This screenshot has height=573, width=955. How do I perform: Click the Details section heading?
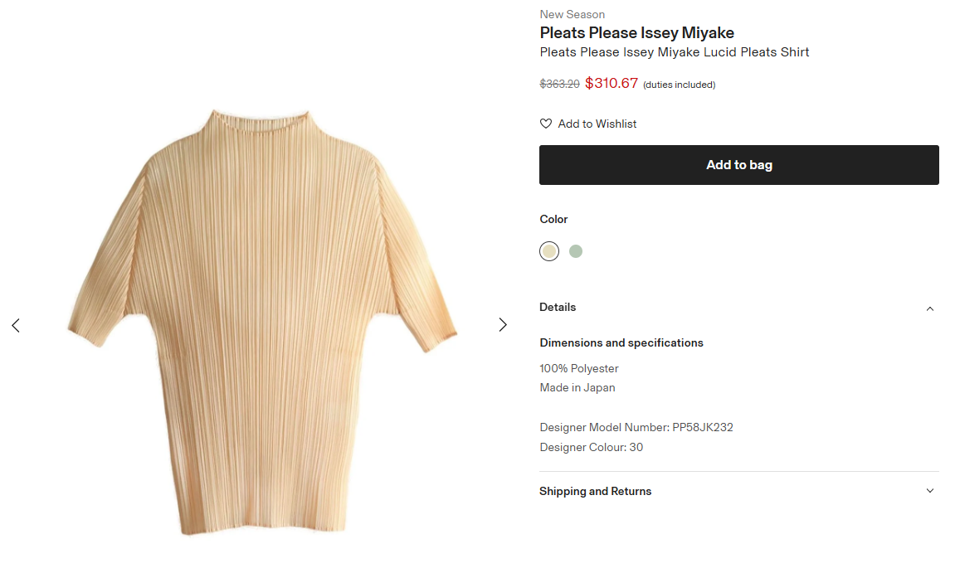coord(558,308)
